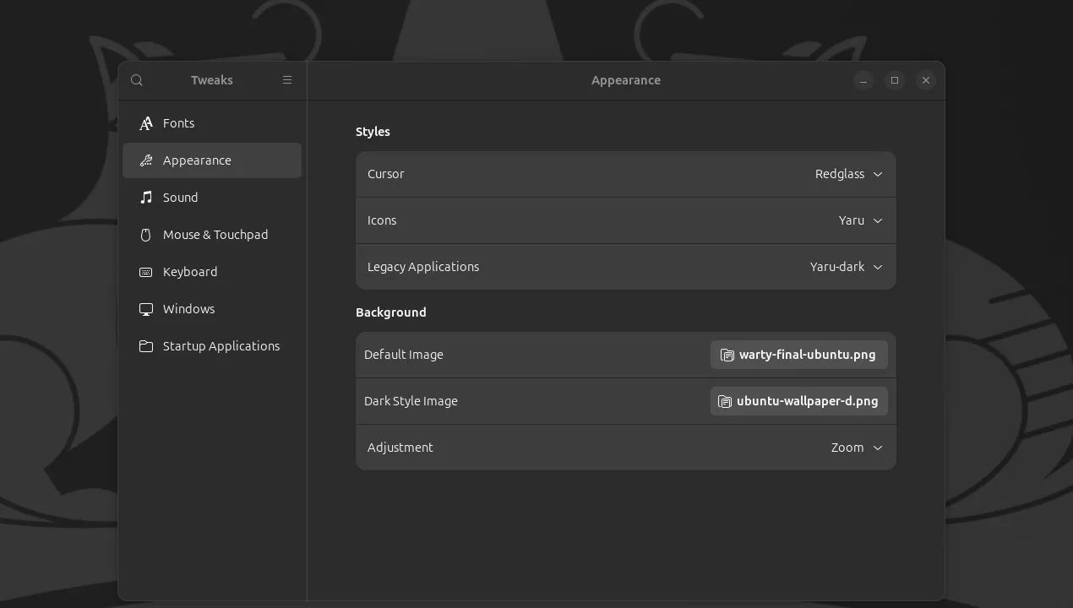Click the Sound note icon
Viewport: 1073px width, 608px height.
145,197
